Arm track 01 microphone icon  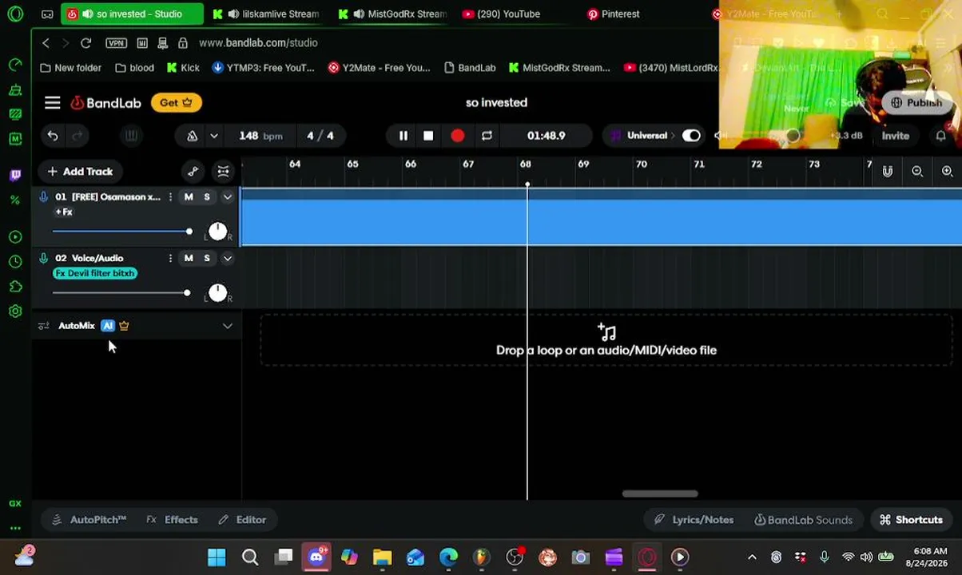[44, 196]
